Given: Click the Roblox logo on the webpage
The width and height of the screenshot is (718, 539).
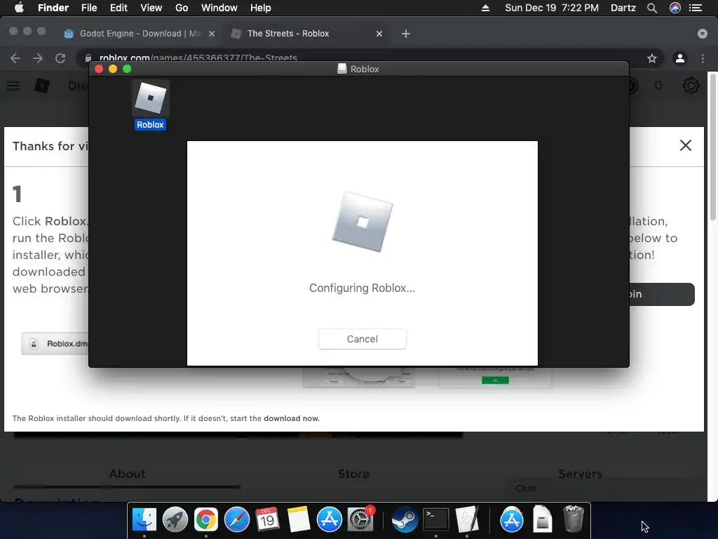Looking at the screenshot, I should pyautogui.click(x=41, y=86).
